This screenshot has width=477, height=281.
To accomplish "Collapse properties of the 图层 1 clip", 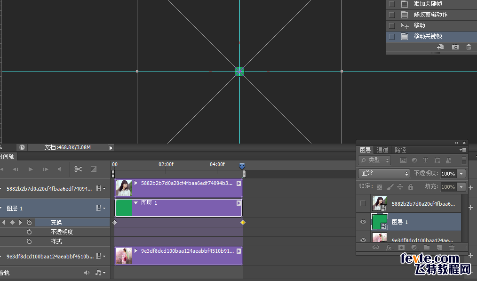I will click(135, 203).
